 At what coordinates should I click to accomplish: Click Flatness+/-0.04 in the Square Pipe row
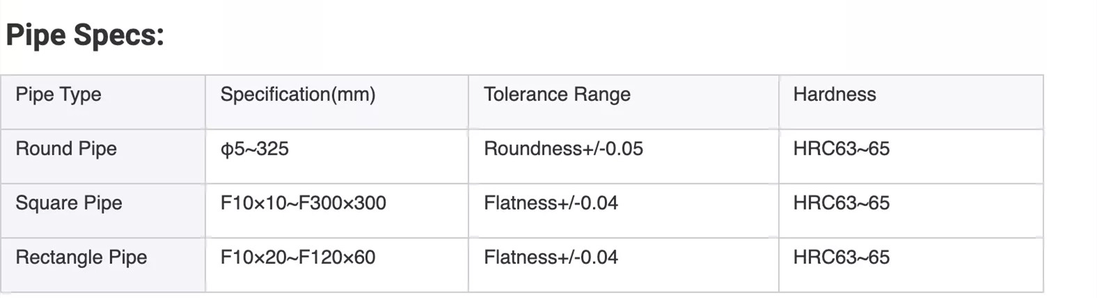click(x=551, y=203)
